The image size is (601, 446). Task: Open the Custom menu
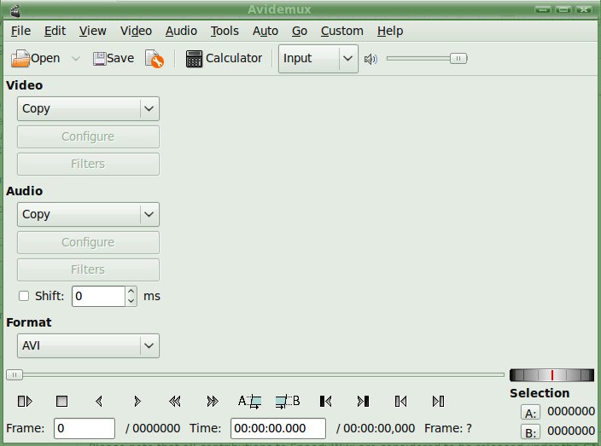(x=341, y=31)
